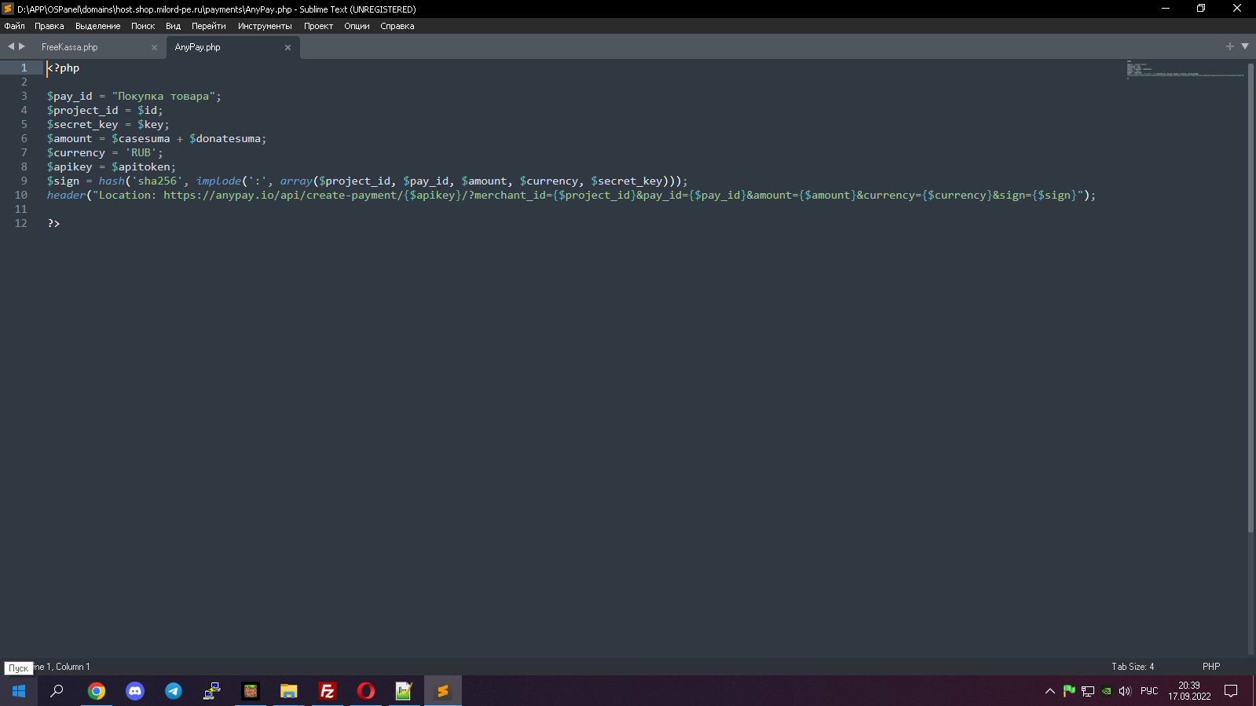Click the vertical editor scrollbar
Screen dimensions: 1256x706
point(1251,298)
